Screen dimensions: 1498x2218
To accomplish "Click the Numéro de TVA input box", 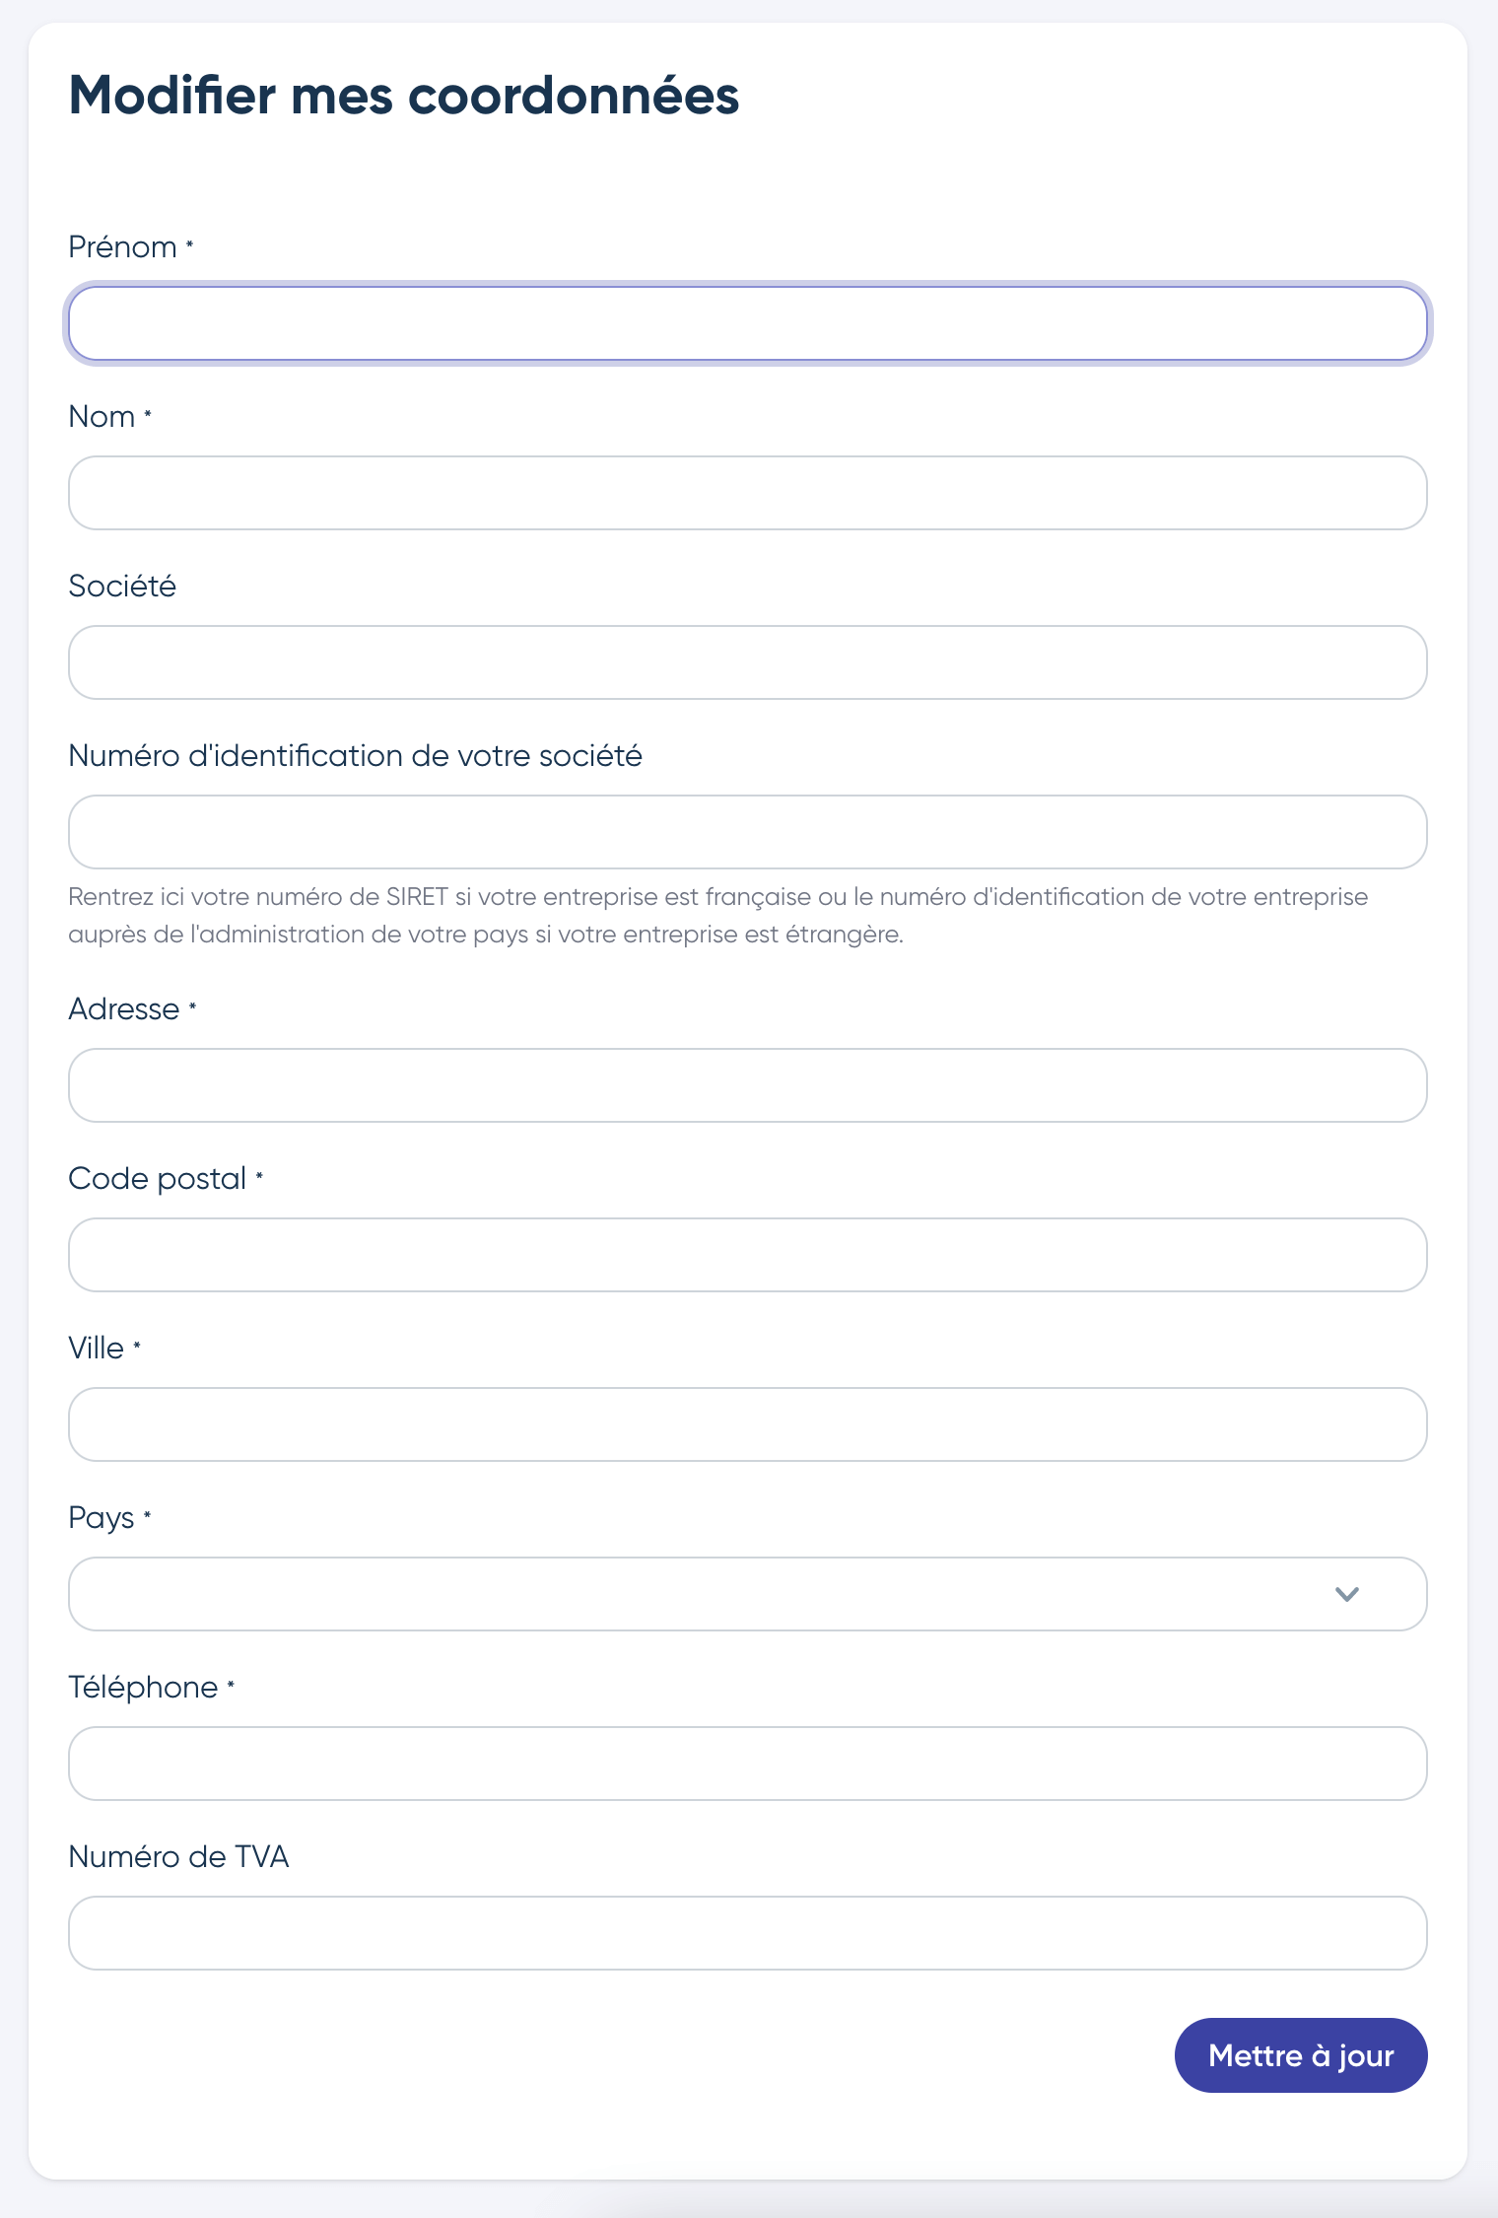I will point(748,1933).
